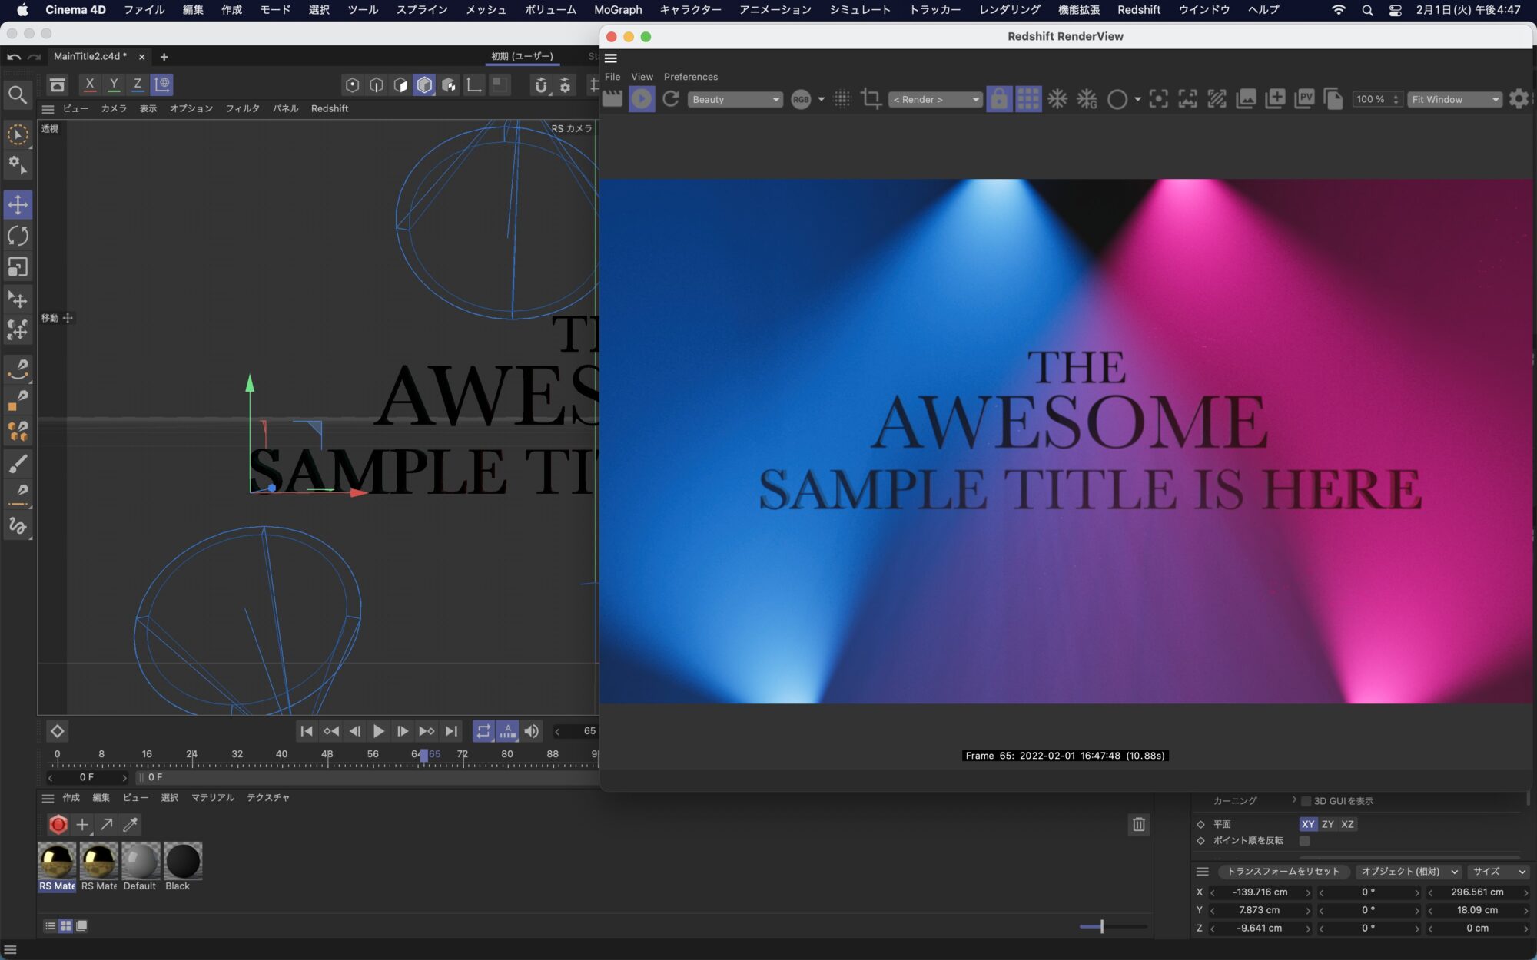
Task: Open the MoGraph menu
Action: tap(617, 10)
